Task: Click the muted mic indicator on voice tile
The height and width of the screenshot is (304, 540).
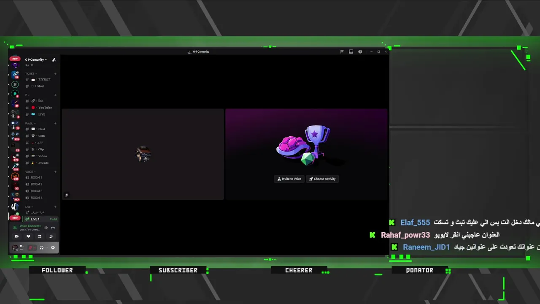Action: click(x=67, y=195)
